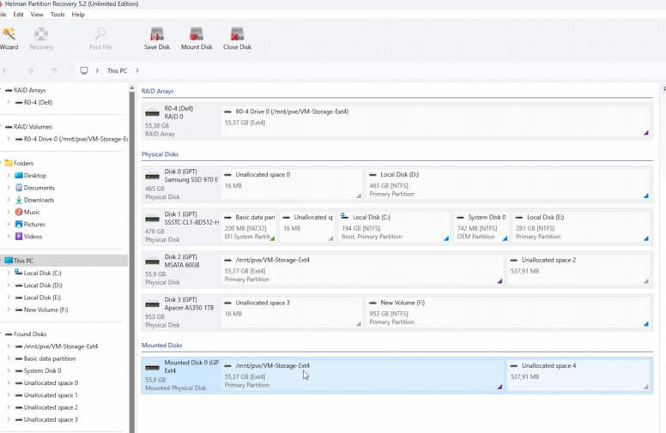Select Unallocated space 0 on Disk 0

coord(292,183)
